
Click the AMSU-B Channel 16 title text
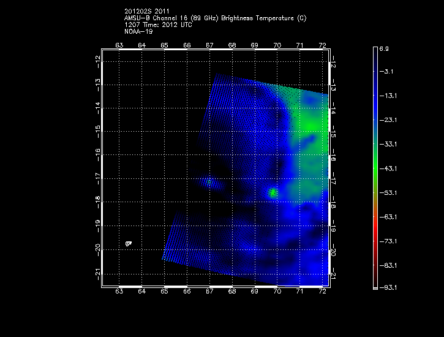click(x=215, y=18)
